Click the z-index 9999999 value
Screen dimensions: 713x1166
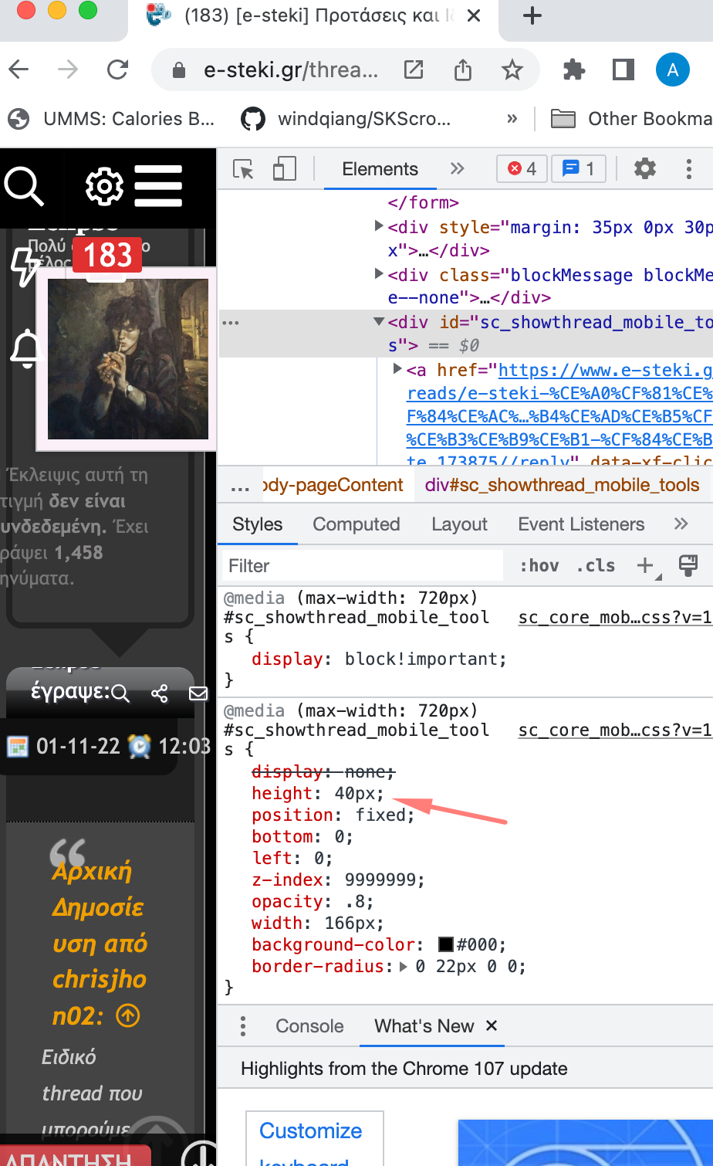pyautogui.click(x=381, y=880)
